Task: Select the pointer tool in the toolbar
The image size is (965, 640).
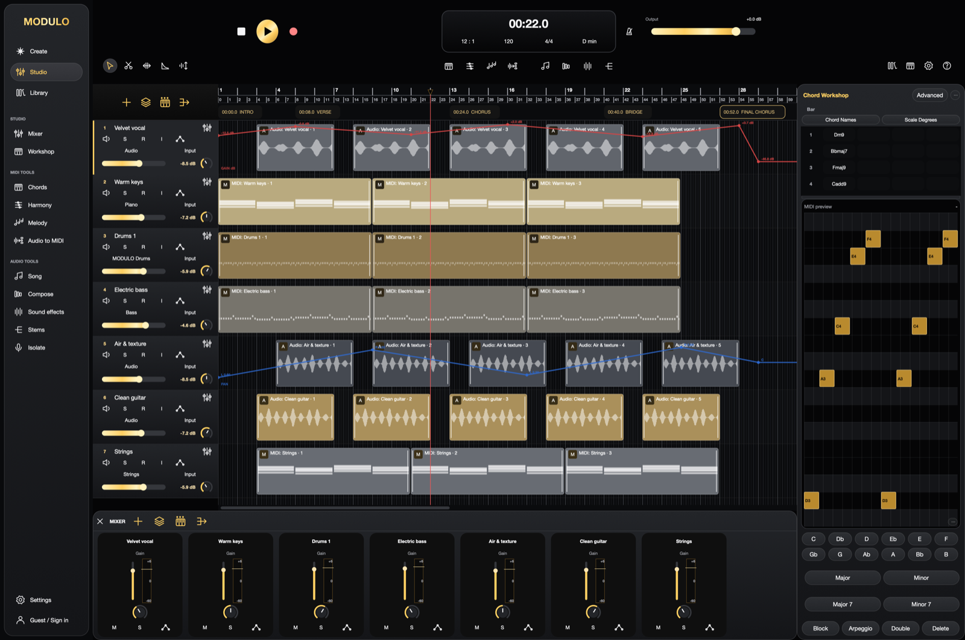Action: (x=109, y=66)
